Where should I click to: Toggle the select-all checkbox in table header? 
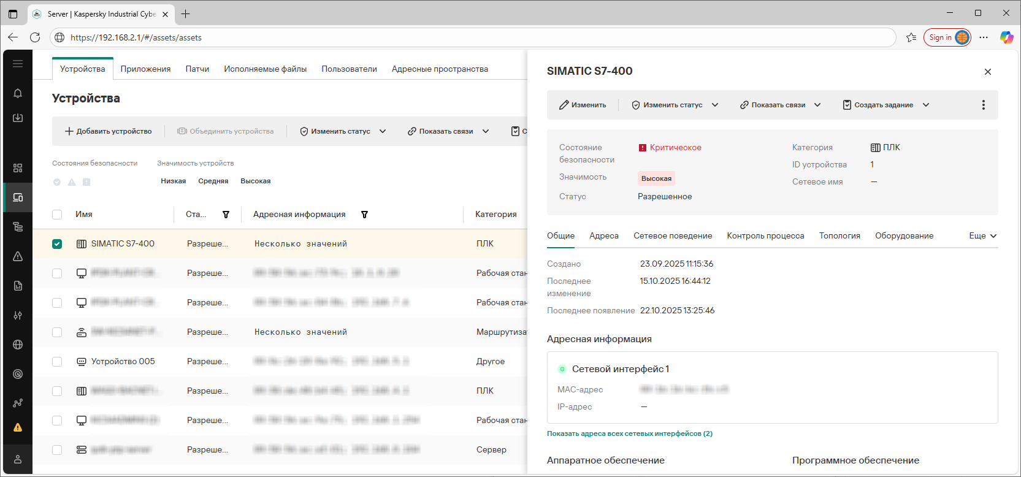[x=57, y=215]
